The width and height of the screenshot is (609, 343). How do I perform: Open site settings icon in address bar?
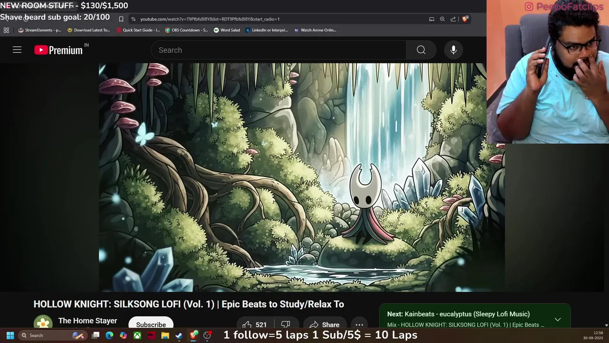tap(133, 19)
